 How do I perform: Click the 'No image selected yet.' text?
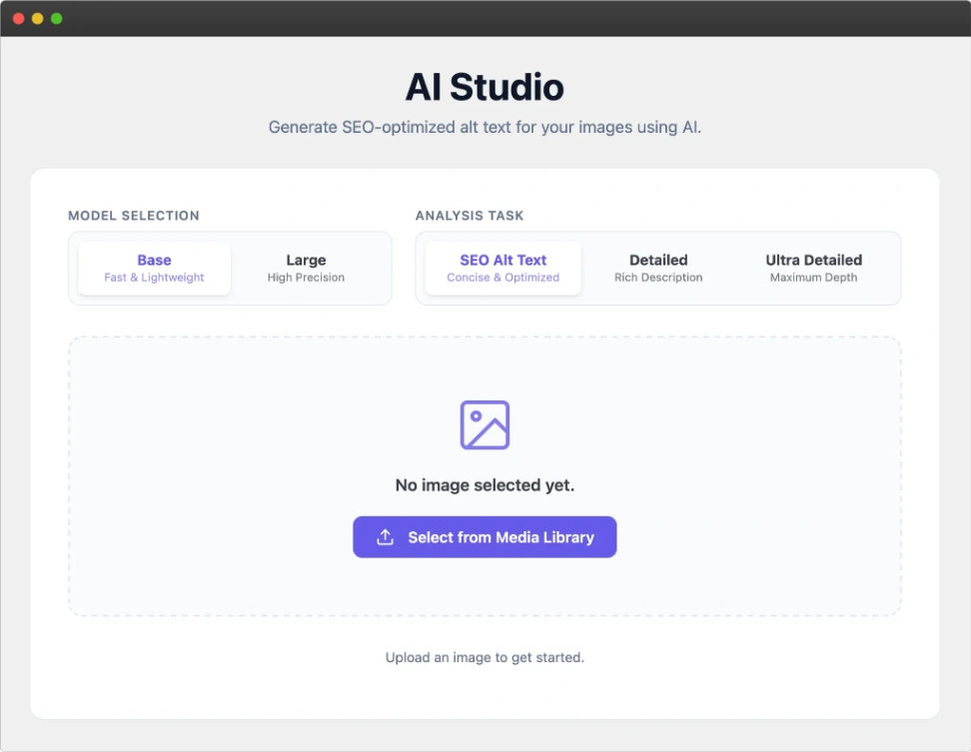coord(485,485)
